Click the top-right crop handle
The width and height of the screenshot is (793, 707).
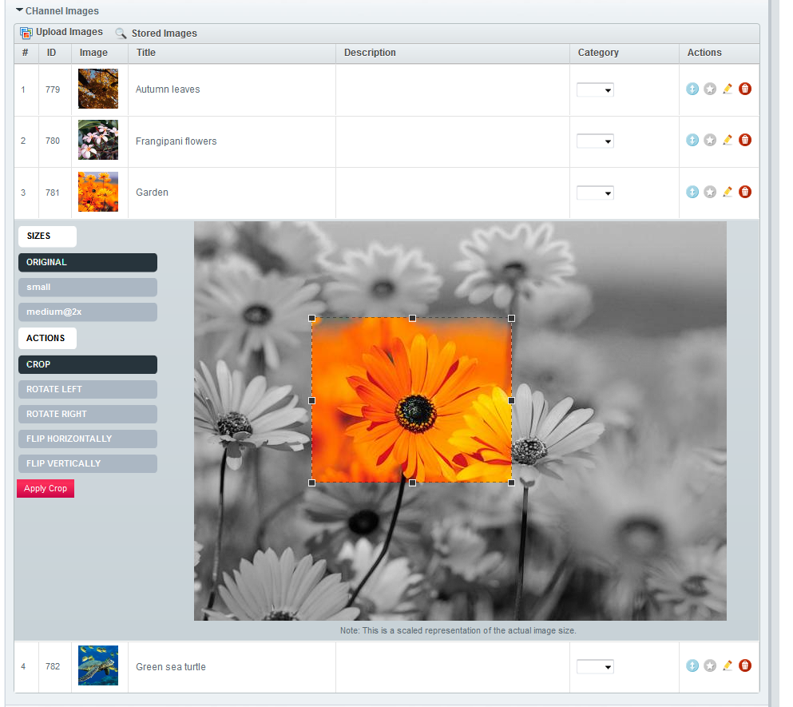[512, 318]
